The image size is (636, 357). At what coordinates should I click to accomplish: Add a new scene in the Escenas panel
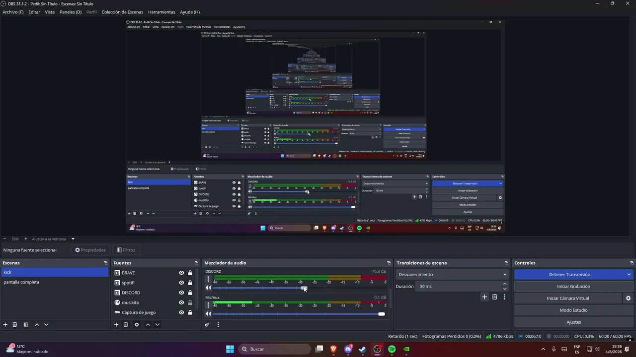click(5, 325)
